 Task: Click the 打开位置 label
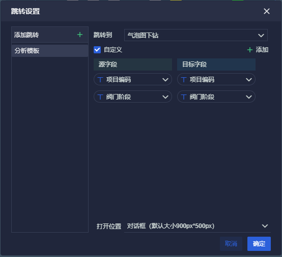tap(109, 226)
